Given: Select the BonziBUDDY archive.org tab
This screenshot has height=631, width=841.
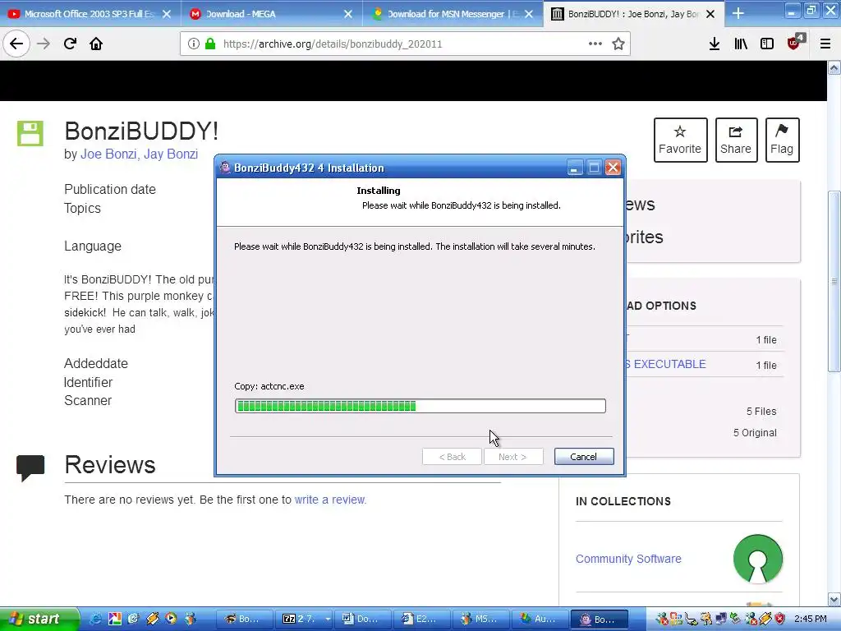Looking at the screenshot, I should tap(633, 14).
